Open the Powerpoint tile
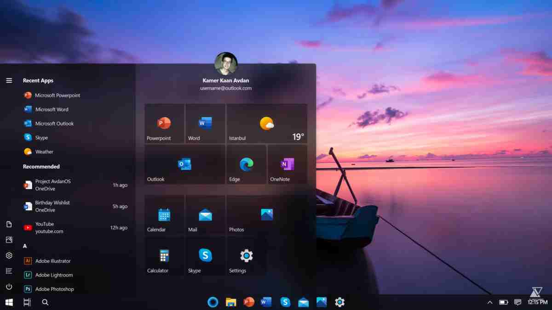 click(x=164, y=123)
